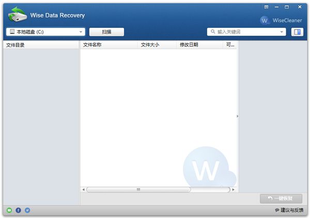Collapse the right preview pane arrow
Screen dimensions: 310x218
[238, 116]
